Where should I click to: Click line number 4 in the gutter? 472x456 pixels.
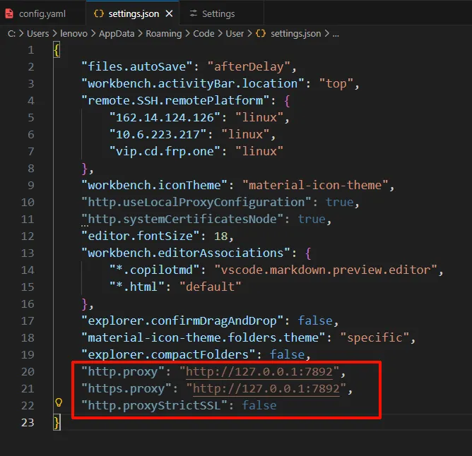coord(30,100)
